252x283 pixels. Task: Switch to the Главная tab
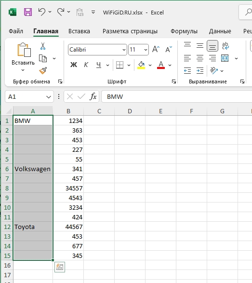(46, 31)
